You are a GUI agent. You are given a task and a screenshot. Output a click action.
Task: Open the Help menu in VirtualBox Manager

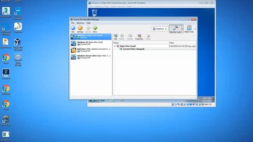pos(88,23)
